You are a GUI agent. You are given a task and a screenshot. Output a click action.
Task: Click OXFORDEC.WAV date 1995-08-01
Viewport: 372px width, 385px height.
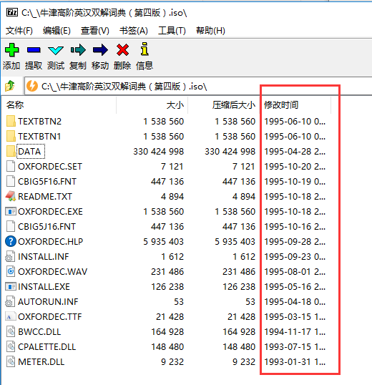pyautogui.click(x=295, y=271)
